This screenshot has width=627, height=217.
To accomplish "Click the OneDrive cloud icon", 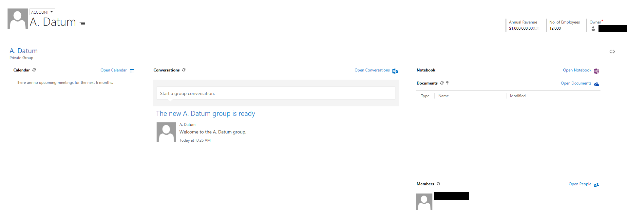I will click(597, 84).
